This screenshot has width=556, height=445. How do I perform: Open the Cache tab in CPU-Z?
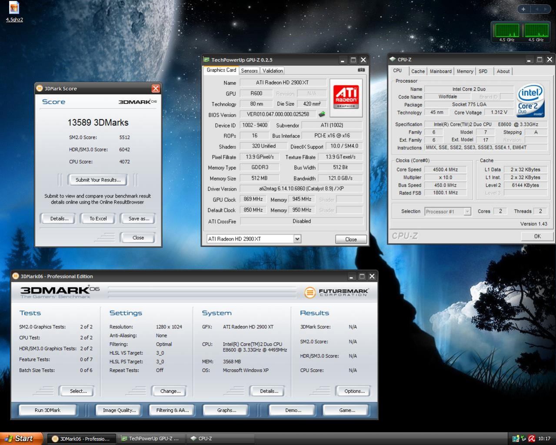pyautogui.click(x=418, y=71)
